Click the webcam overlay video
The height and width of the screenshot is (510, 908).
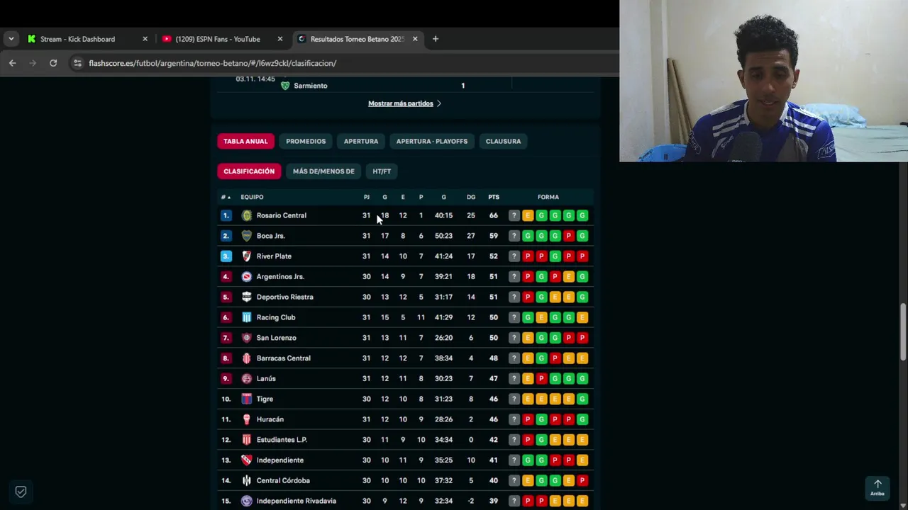pos(763,81)
